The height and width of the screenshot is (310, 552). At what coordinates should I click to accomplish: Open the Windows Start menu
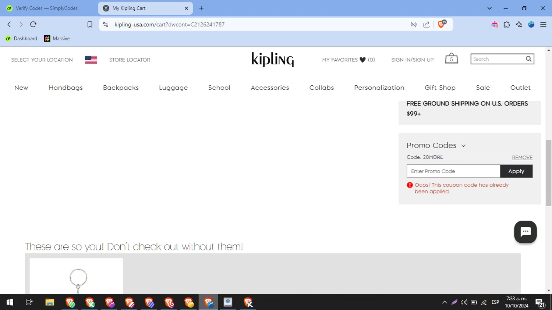(10, 302)
